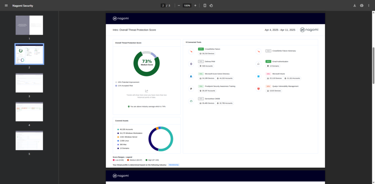Click the '9 Connected Tools' heading
Screen dimensions: 375x184
coord(193,42)
